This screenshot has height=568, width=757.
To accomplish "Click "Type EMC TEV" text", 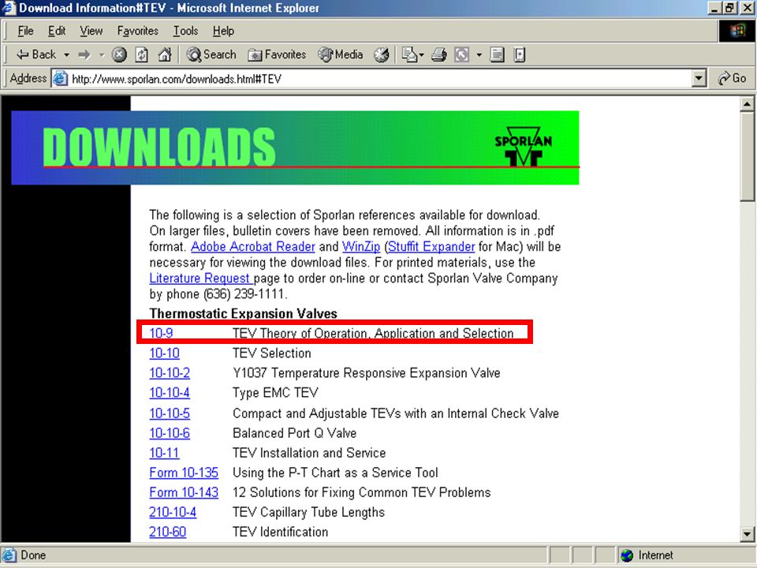I will pyautogui.click(x=275, y=393).
